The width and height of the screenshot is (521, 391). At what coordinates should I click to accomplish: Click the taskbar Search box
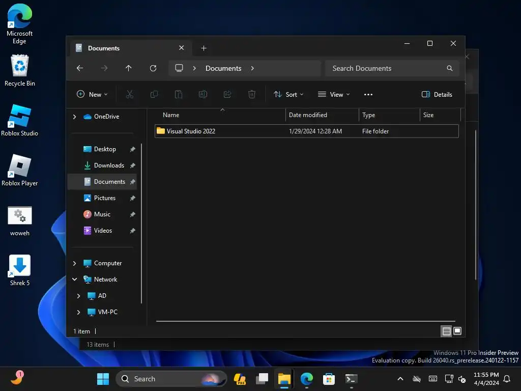[x=171, y=379]
